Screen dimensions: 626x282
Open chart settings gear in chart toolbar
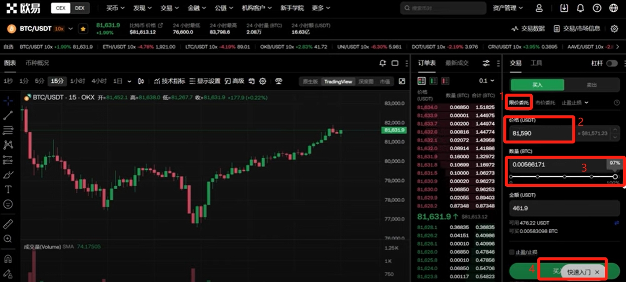(x=263, y=81)
